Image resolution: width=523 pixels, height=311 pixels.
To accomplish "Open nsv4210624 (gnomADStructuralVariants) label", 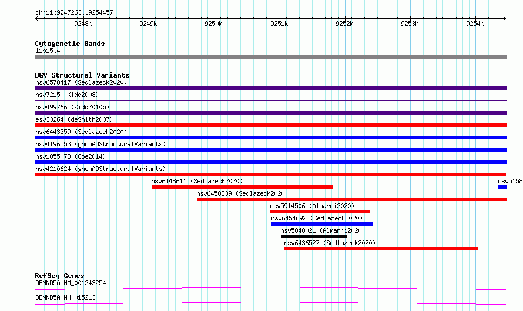I will pyautogui.click(x=100, y=169).
